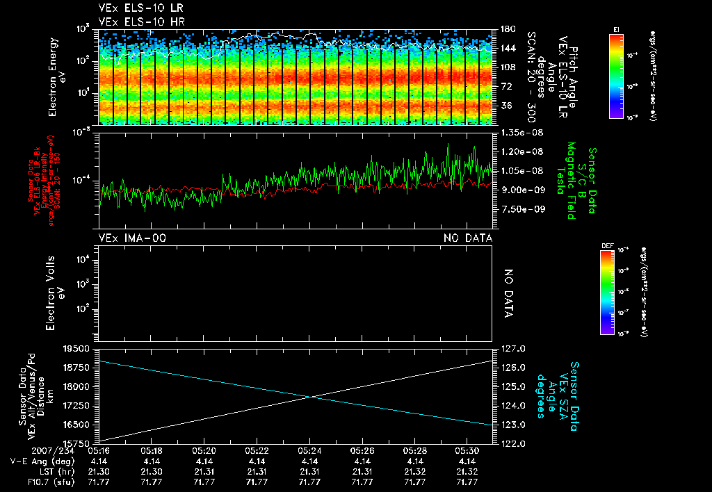Click the '19500' distance tick label
712x492 pixels.
[x=77, y=349]
